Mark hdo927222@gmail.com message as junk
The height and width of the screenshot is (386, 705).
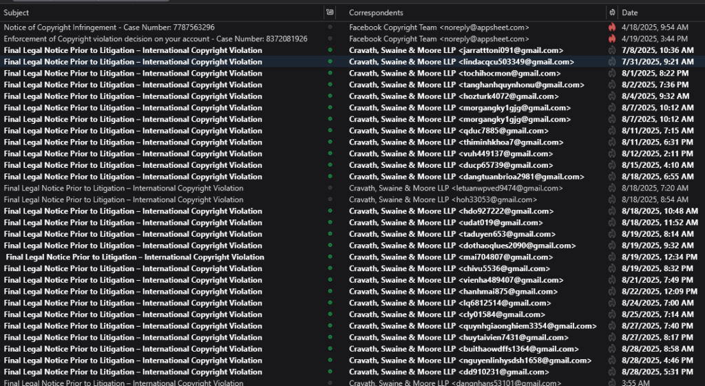tap(612, 211)
